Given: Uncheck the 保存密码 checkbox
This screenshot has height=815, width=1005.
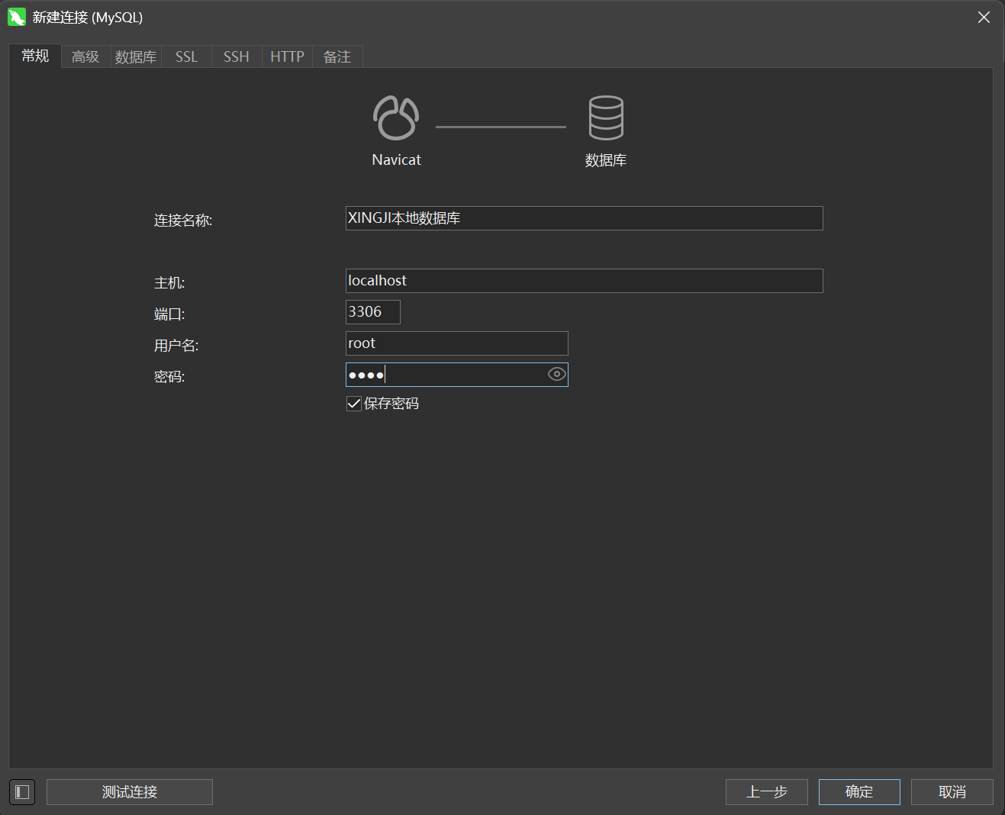Looking at the screenshot, I should tap(354, 404).
